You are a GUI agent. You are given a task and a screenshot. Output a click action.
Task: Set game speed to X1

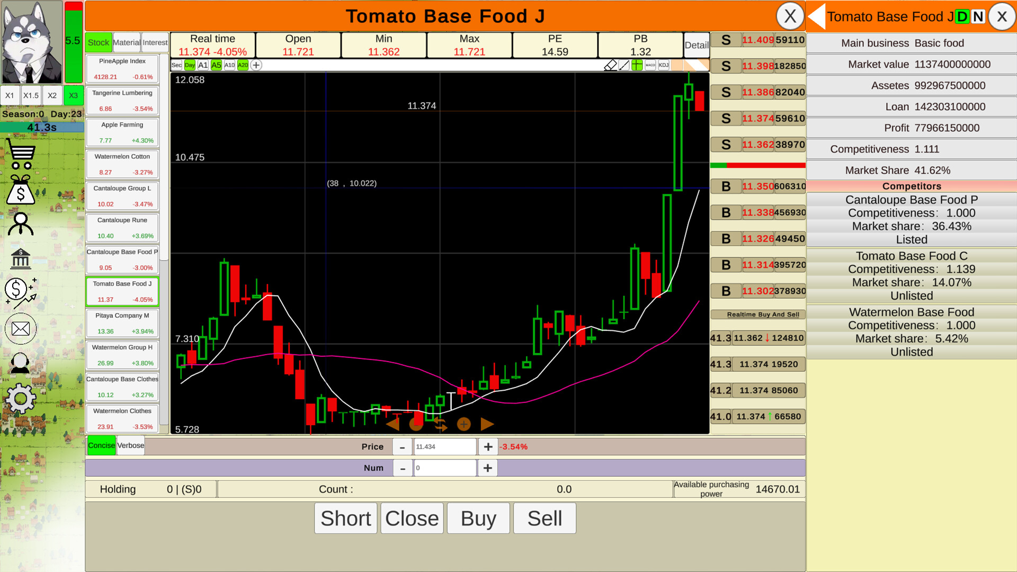click(10, 95)
